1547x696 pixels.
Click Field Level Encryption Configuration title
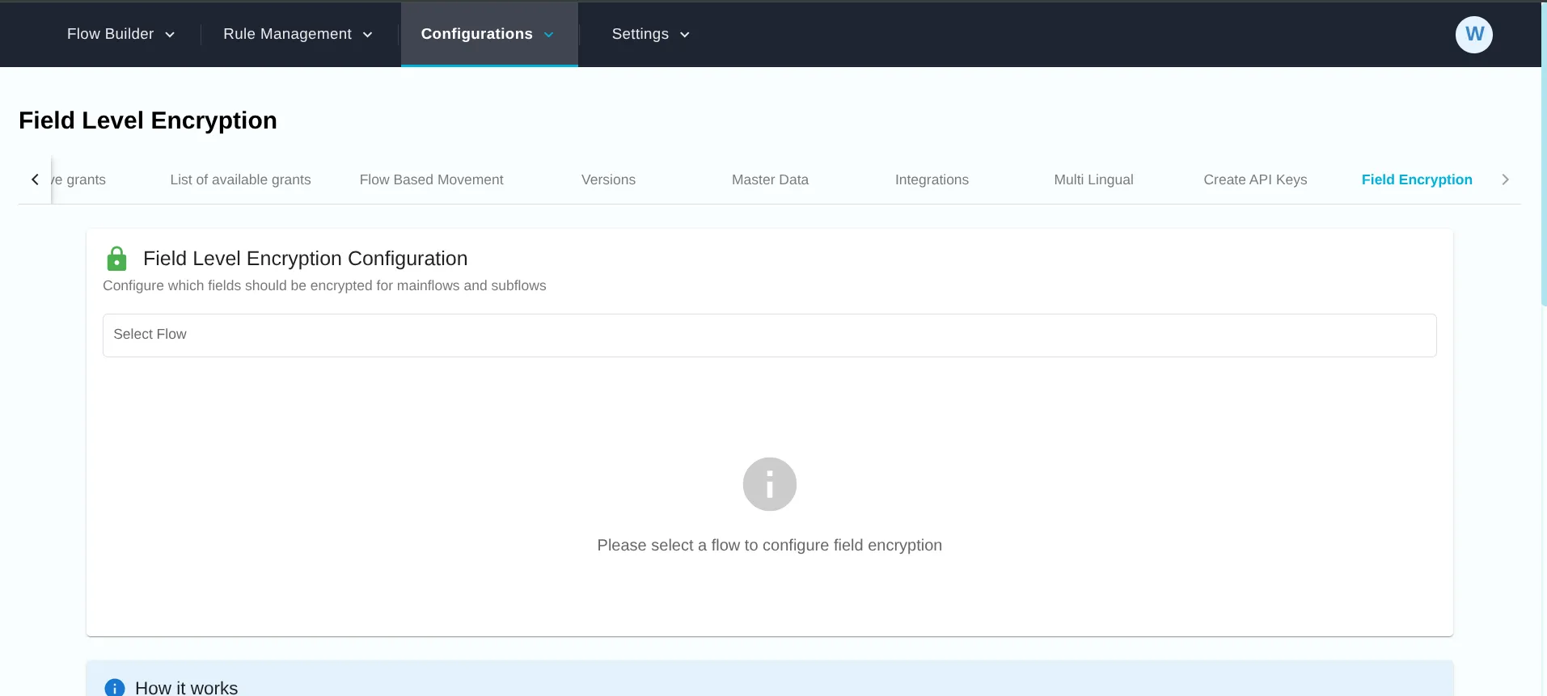point(305,259)
